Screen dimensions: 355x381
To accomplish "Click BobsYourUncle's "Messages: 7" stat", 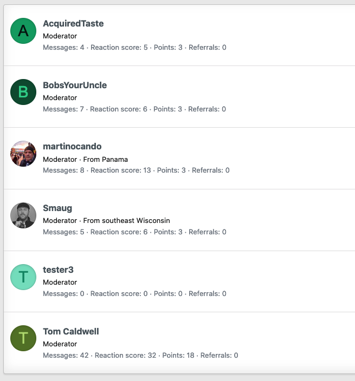I will 63,109.
